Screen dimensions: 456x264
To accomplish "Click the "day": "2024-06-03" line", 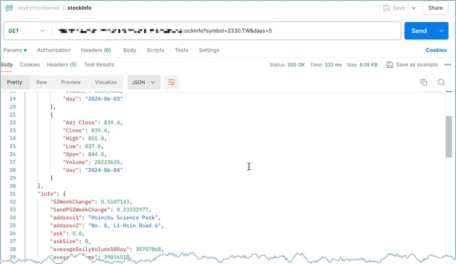I will coord(93,98).
